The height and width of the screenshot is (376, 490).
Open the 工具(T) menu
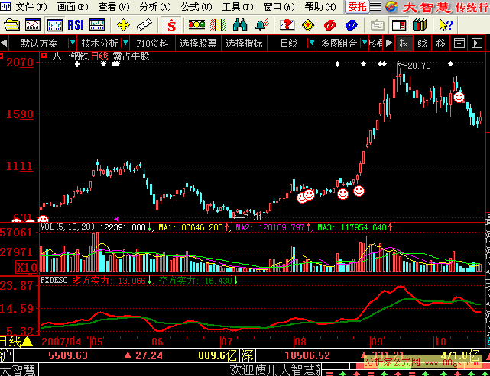tap(238, 7)
